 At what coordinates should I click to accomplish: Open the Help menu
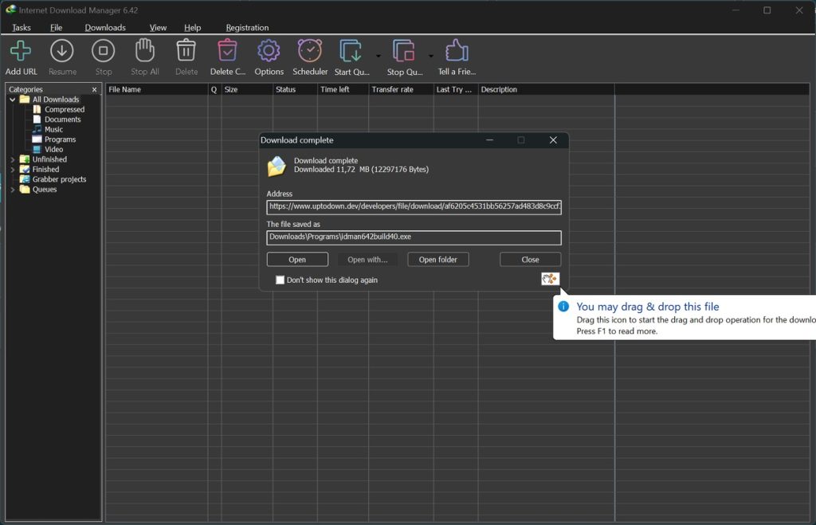193,28
